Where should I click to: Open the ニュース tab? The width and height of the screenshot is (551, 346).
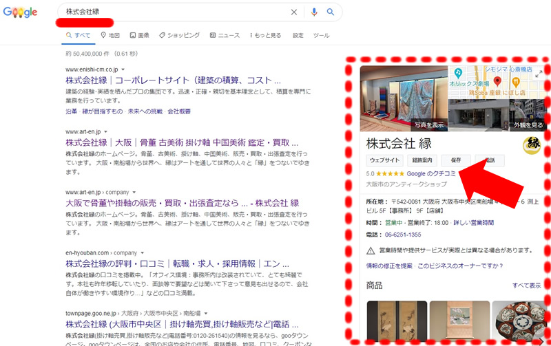pos(225,35)
